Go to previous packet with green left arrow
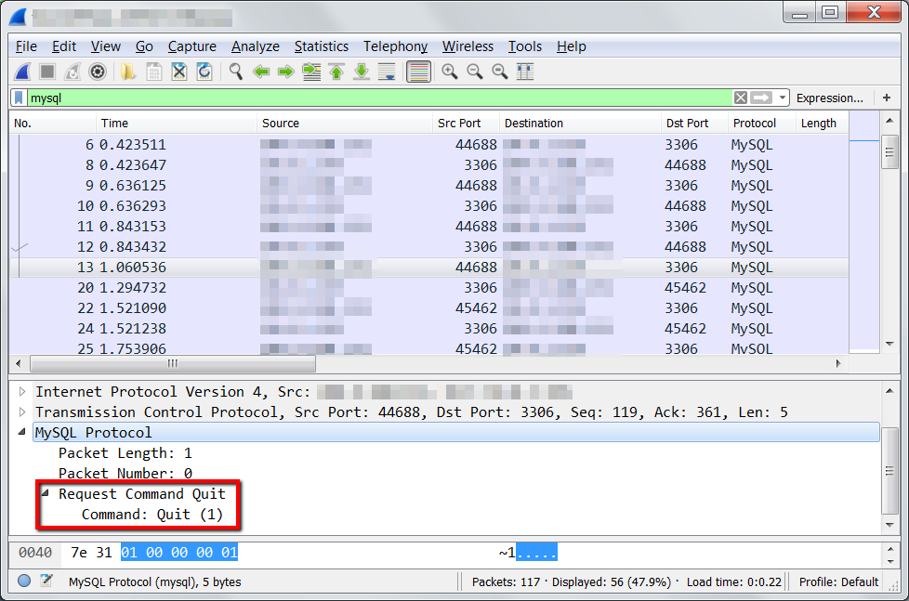This screenshot has width=909, height=601. click(x=261, y=72)
